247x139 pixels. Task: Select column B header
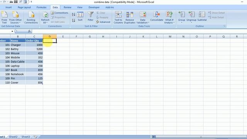(18, 37)
